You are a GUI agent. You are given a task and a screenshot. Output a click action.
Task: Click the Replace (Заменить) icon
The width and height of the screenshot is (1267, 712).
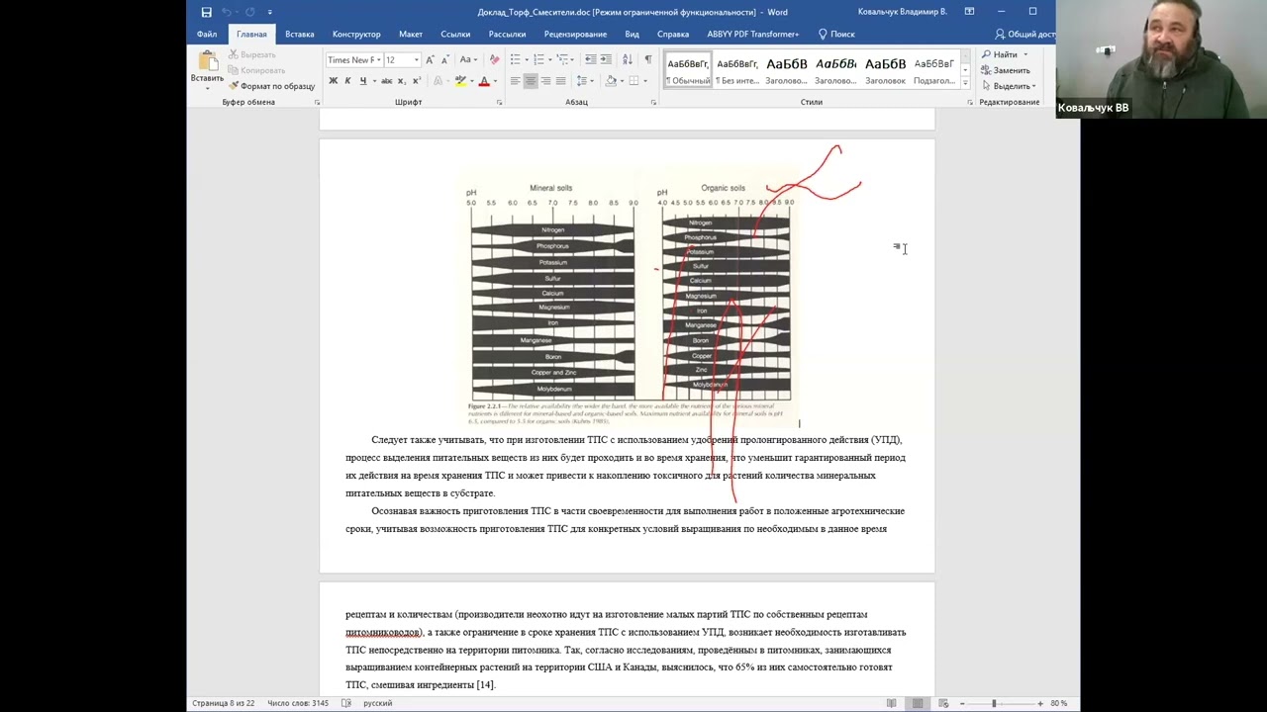[1006, 70]
